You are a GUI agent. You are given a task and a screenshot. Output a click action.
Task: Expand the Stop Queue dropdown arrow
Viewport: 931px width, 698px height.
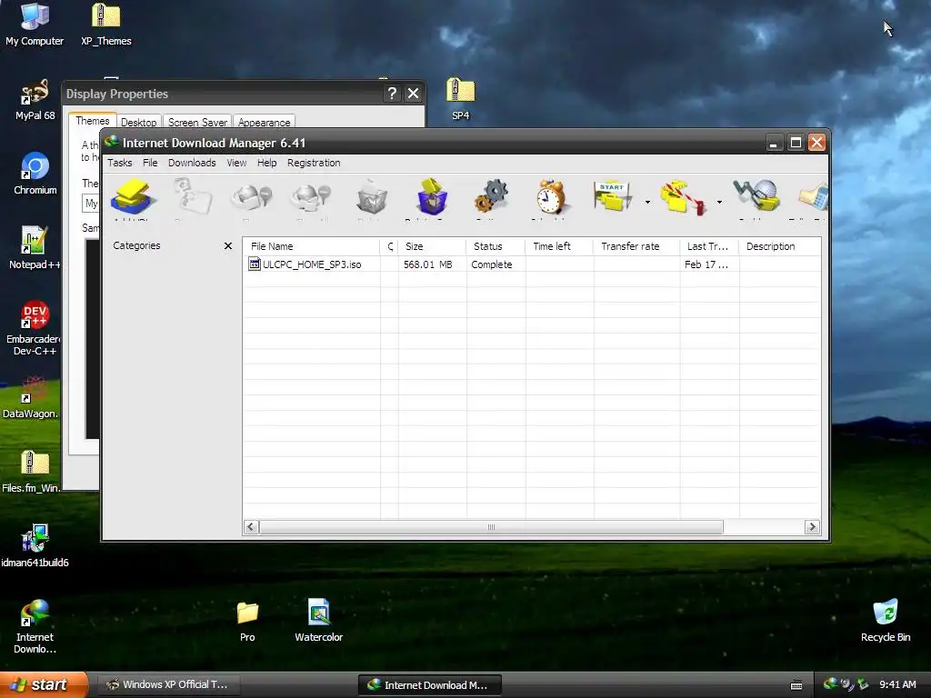pyautogui.click(x=719, y=202)
